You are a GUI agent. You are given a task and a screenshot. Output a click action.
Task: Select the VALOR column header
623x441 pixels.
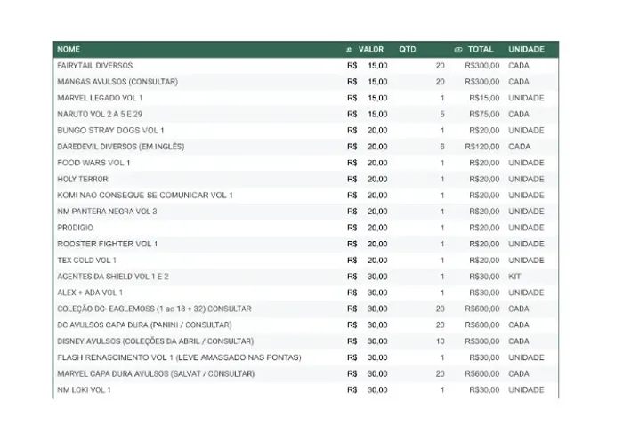coord(371,49)
